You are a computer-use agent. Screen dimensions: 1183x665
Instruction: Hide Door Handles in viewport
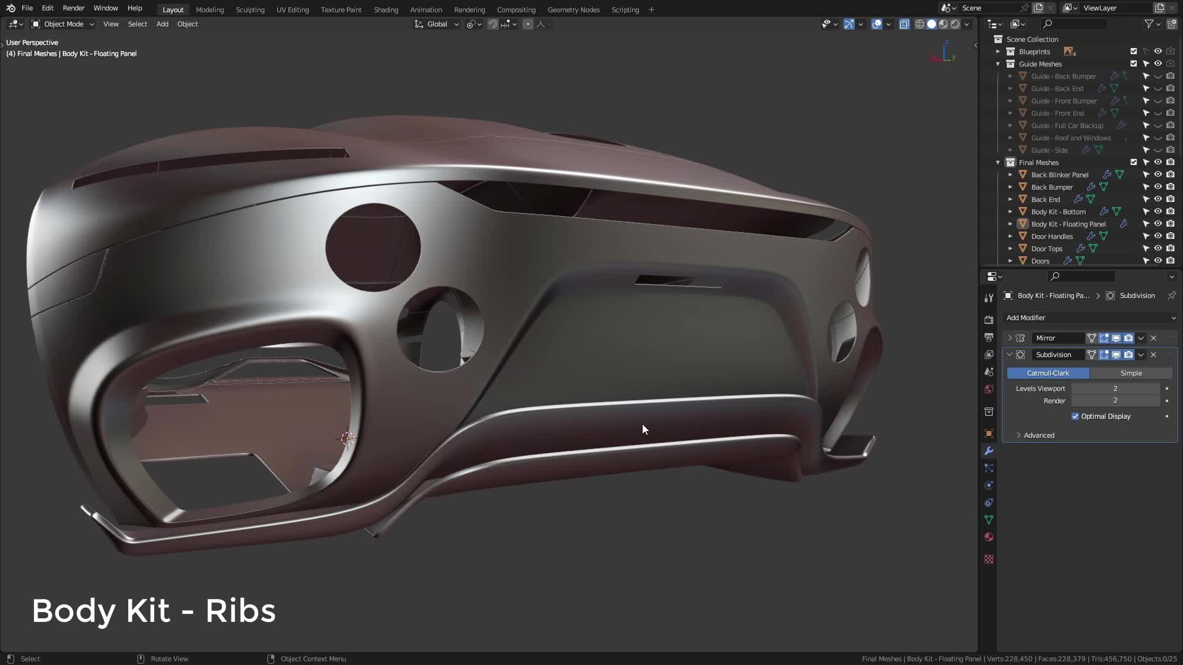[x=1158, y=236]
